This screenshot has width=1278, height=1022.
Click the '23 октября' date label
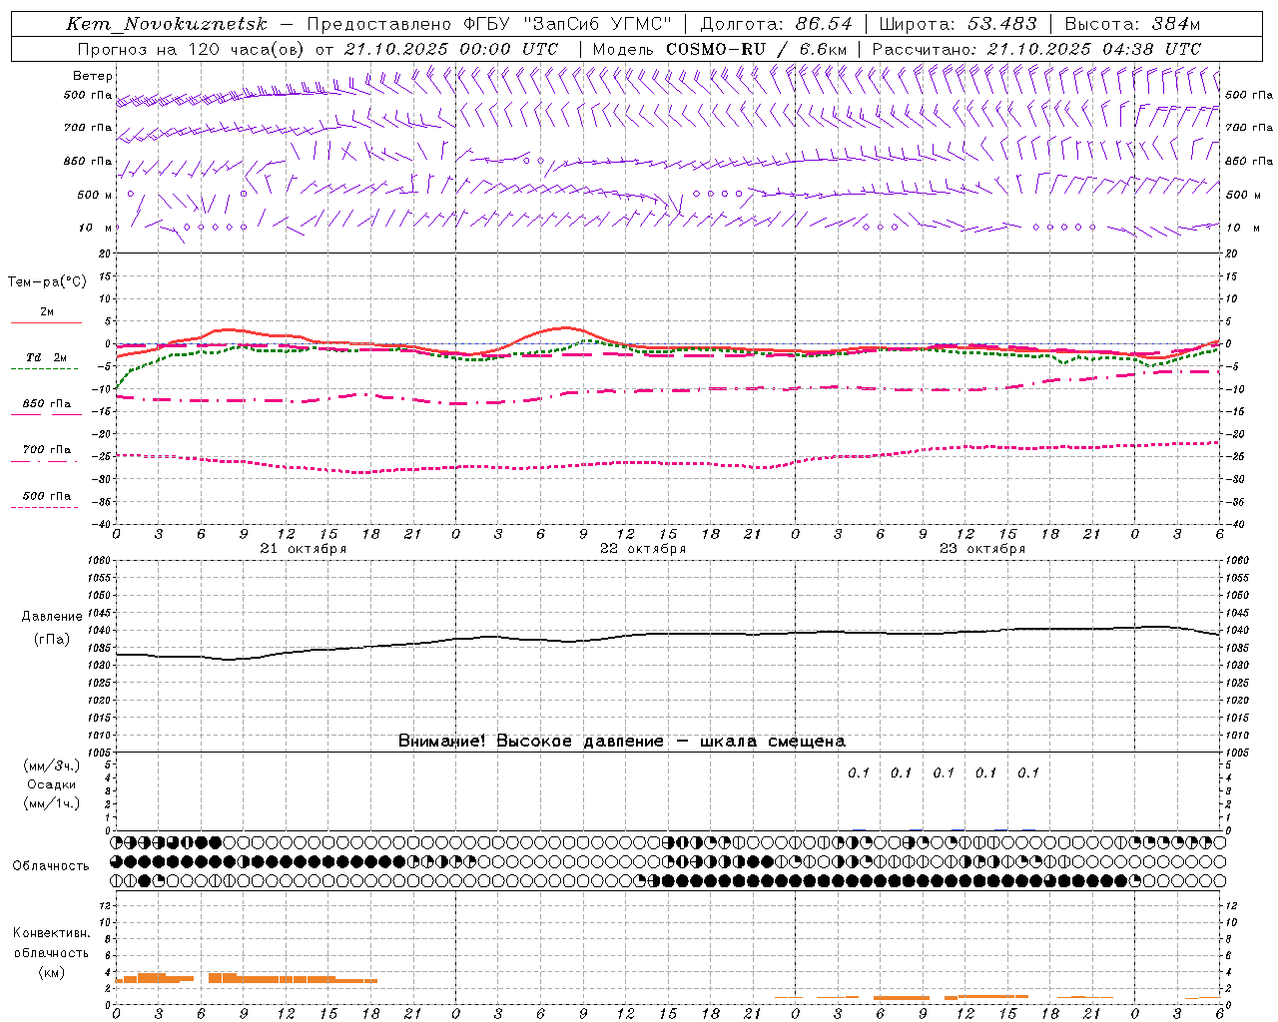pos(982,549)
